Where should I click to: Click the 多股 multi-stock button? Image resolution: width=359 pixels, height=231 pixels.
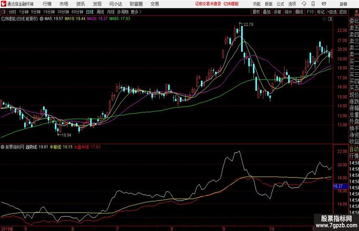click(277, 12)
